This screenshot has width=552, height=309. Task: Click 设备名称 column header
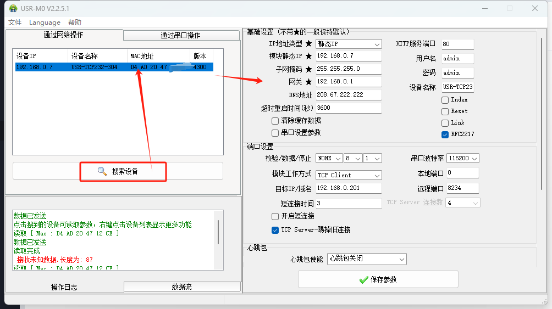97,56
